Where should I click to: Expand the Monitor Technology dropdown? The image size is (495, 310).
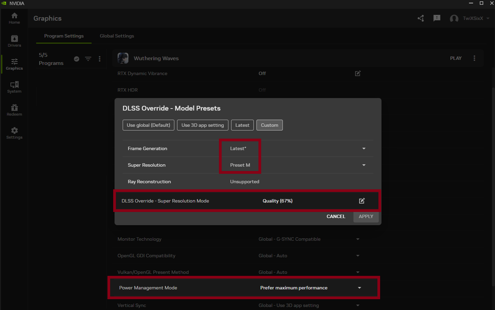358,239
